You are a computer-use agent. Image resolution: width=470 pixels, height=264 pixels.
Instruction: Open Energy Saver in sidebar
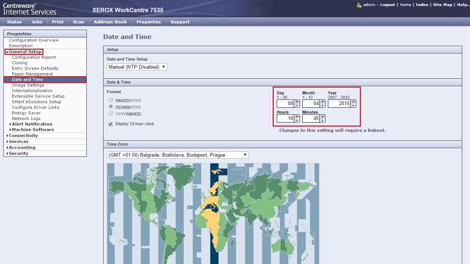[x=26, y=113]
